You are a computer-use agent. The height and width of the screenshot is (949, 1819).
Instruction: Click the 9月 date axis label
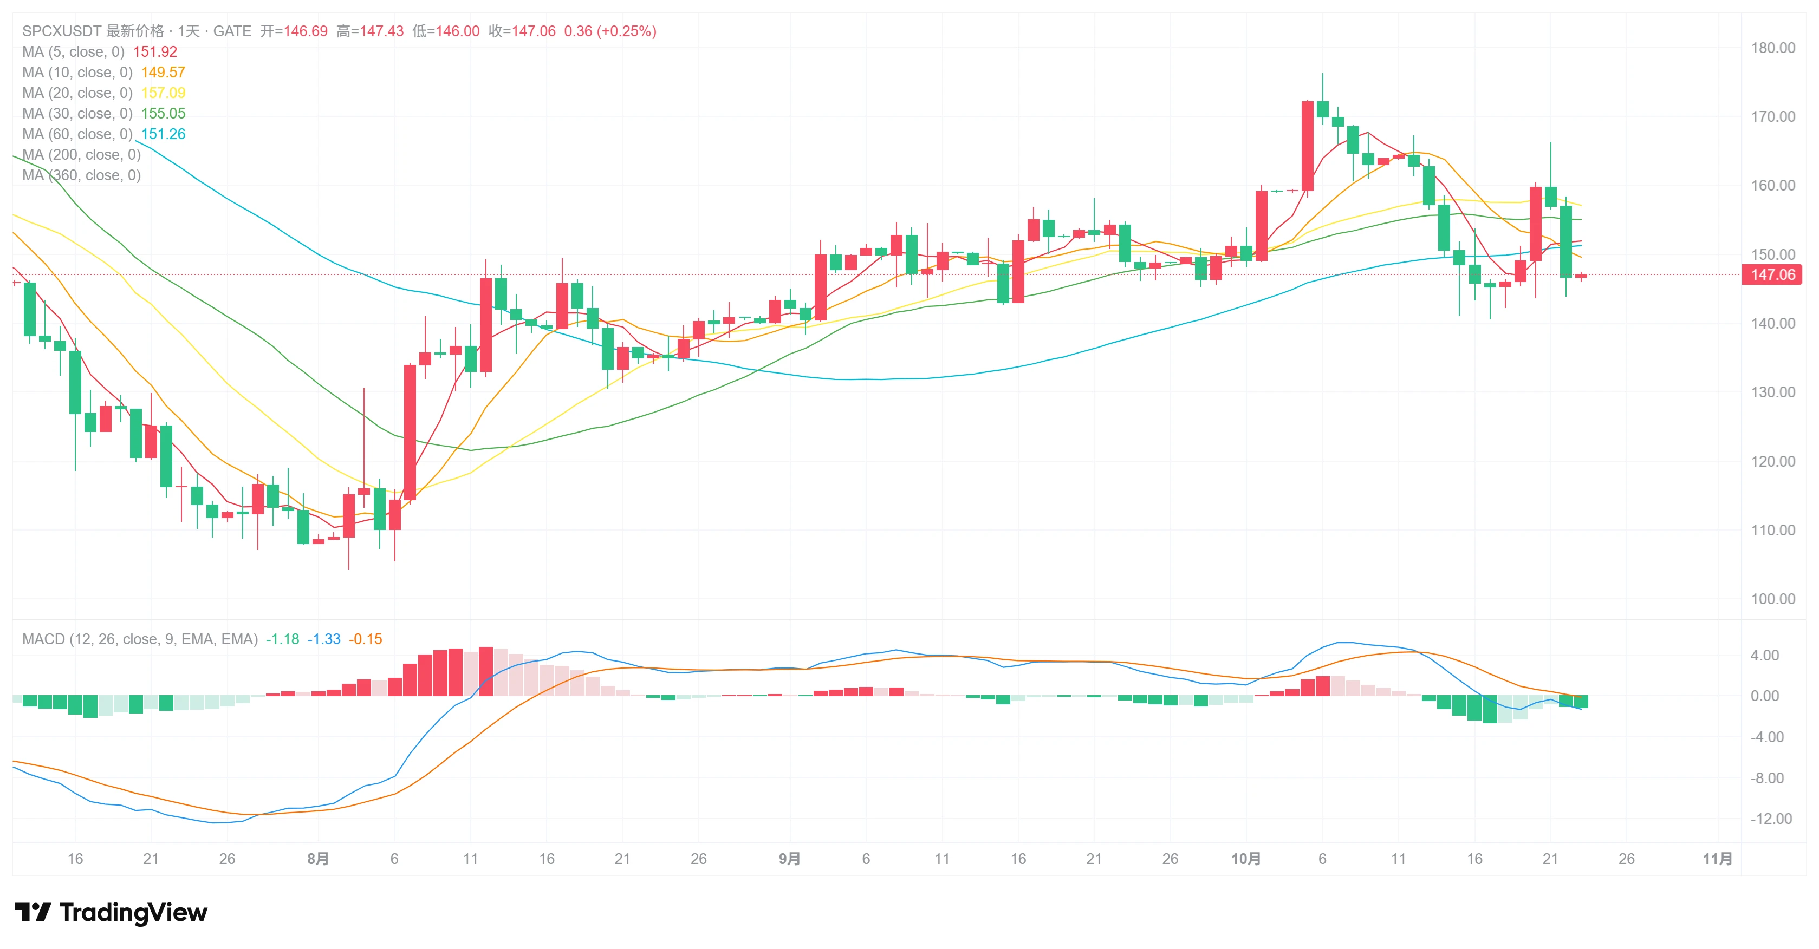coord(789,859)
